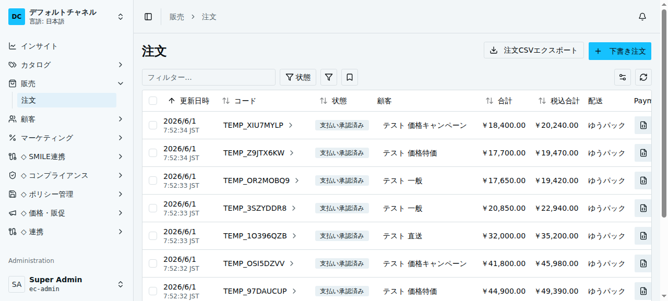Sort by the 税込合計 column arrows
Image resolution: width=668 pixels, height=301 pixels.
point(542,101)
